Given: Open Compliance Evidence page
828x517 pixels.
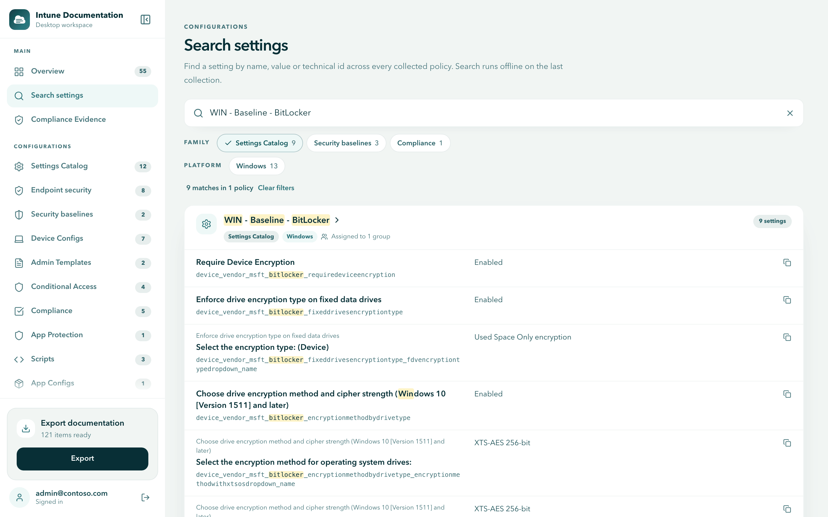Looking at the screenshot, I should 83,120.
